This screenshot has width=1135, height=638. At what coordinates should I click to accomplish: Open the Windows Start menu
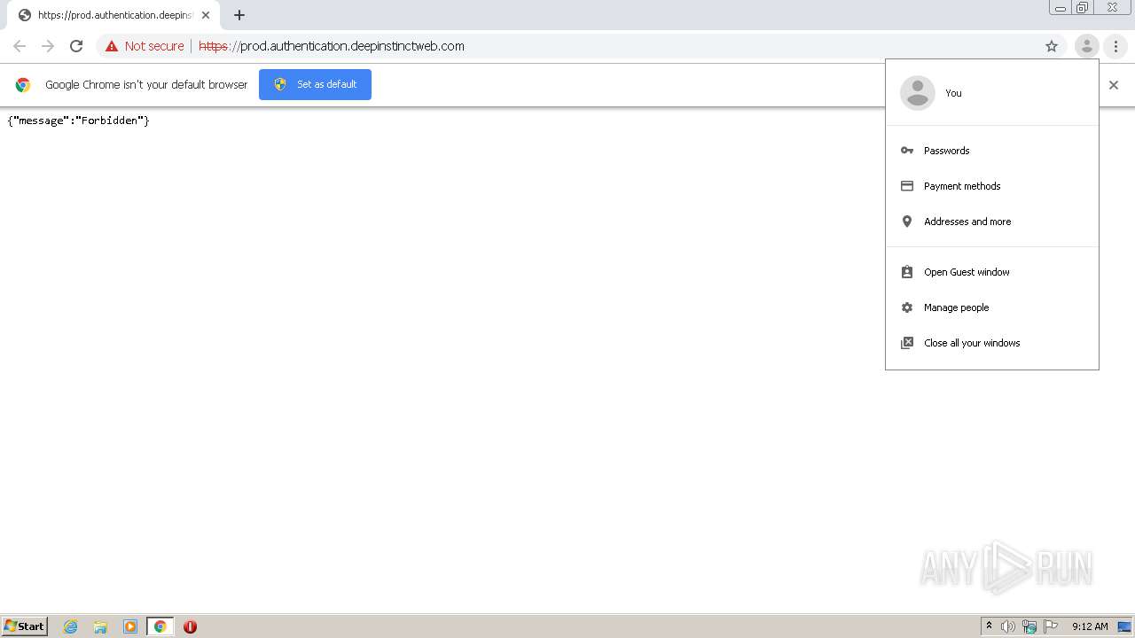pos(24,626)
